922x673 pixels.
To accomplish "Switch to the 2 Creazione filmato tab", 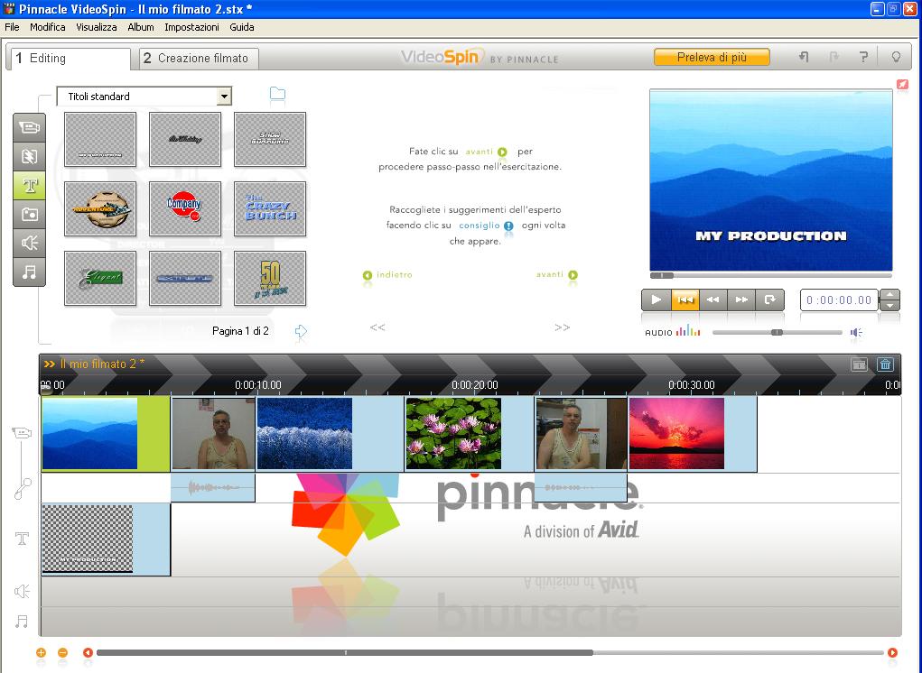I will (199, 58).
